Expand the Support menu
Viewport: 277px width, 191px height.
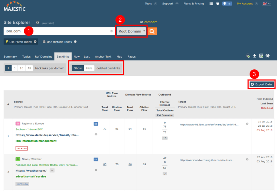170,4
